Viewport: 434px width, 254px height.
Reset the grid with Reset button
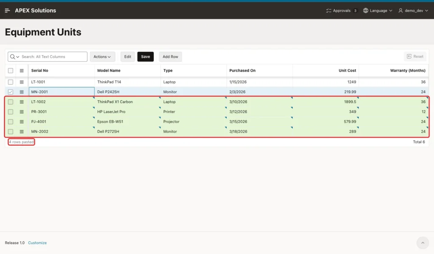tap(415, 56)
